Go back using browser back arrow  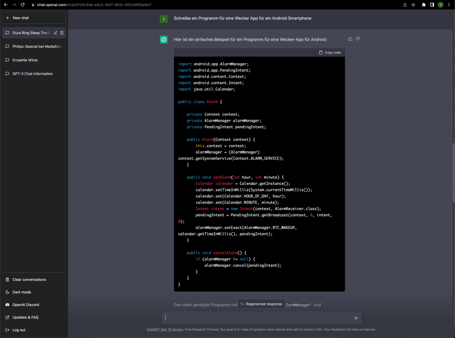click(x=6, y=5)
